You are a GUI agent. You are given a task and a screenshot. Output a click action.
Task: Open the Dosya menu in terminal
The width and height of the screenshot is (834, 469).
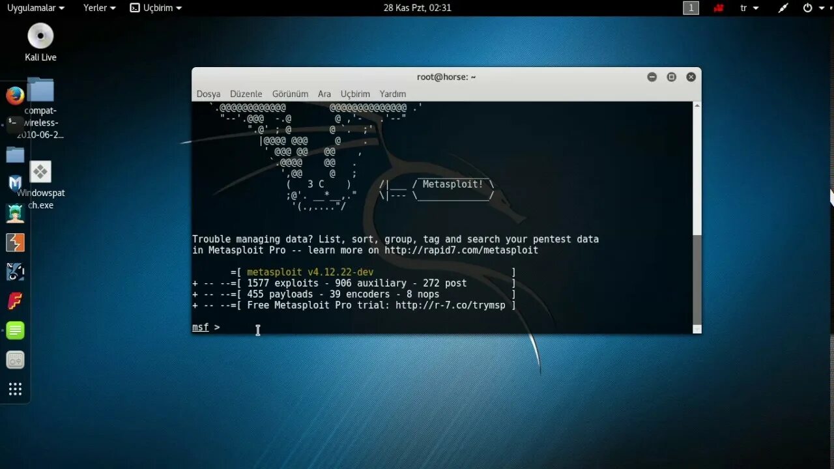click(x=208, y=94)
